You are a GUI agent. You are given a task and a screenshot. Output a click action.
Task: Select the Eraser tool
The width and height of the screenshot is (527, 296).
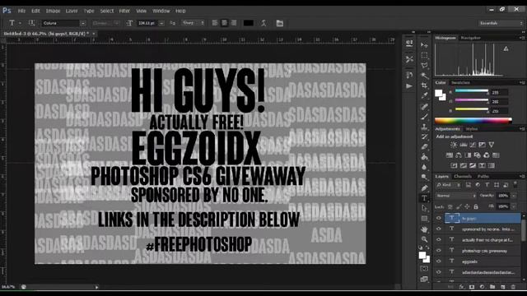click(425, 147)
